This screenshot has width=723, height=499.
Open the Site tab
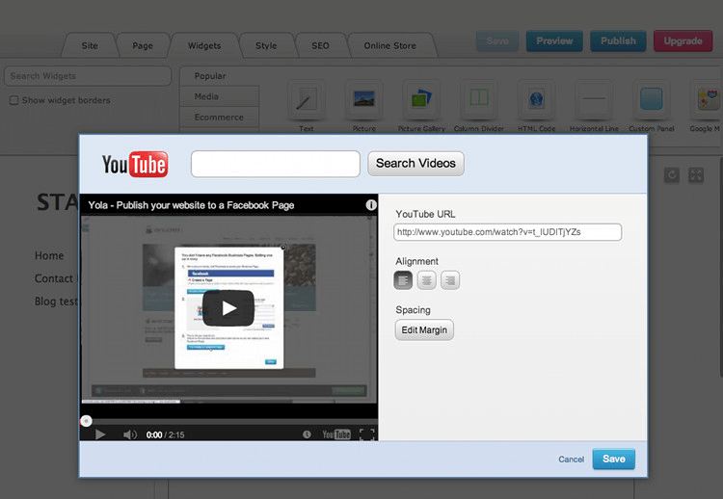pos(90,45)
